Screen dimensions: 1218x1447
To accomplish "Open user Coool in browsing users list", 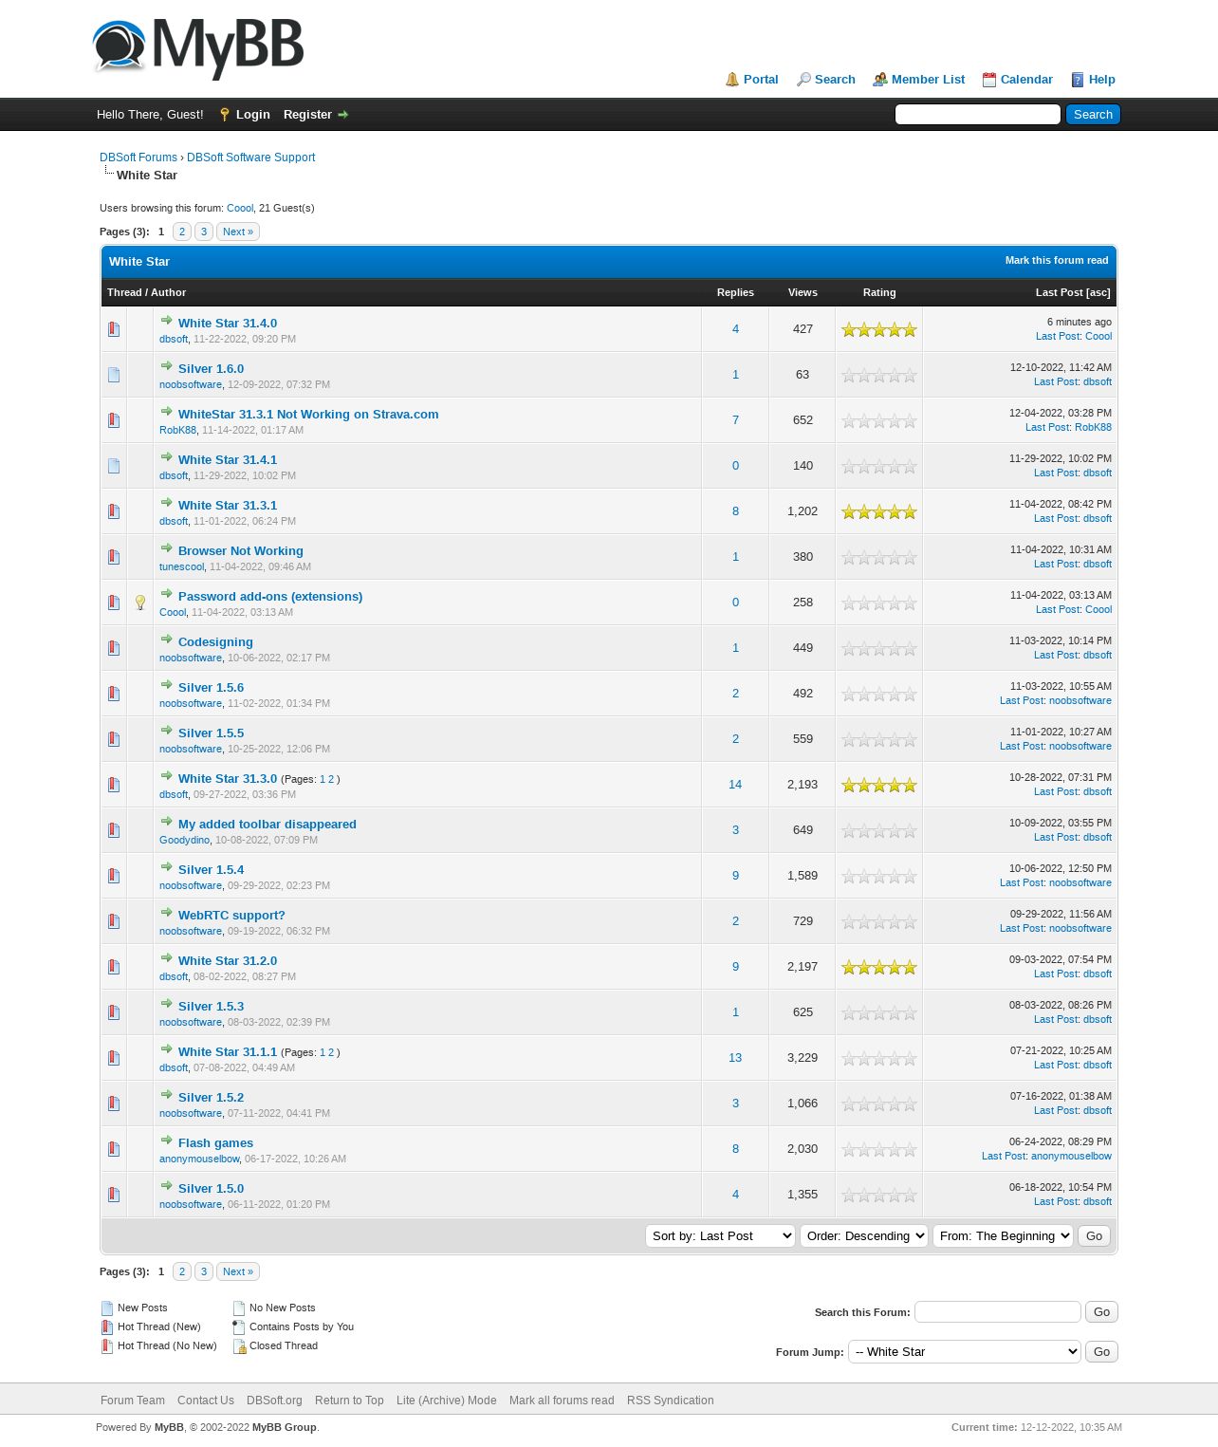I will (x=240, y=208).
